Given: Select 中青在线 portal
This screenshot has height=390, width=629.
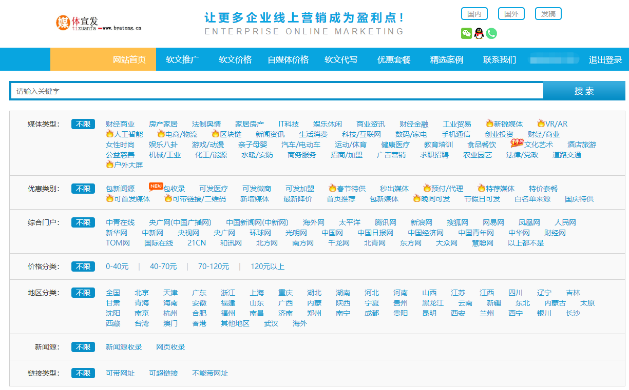Looking at the screenshot, I should point(120,222).
